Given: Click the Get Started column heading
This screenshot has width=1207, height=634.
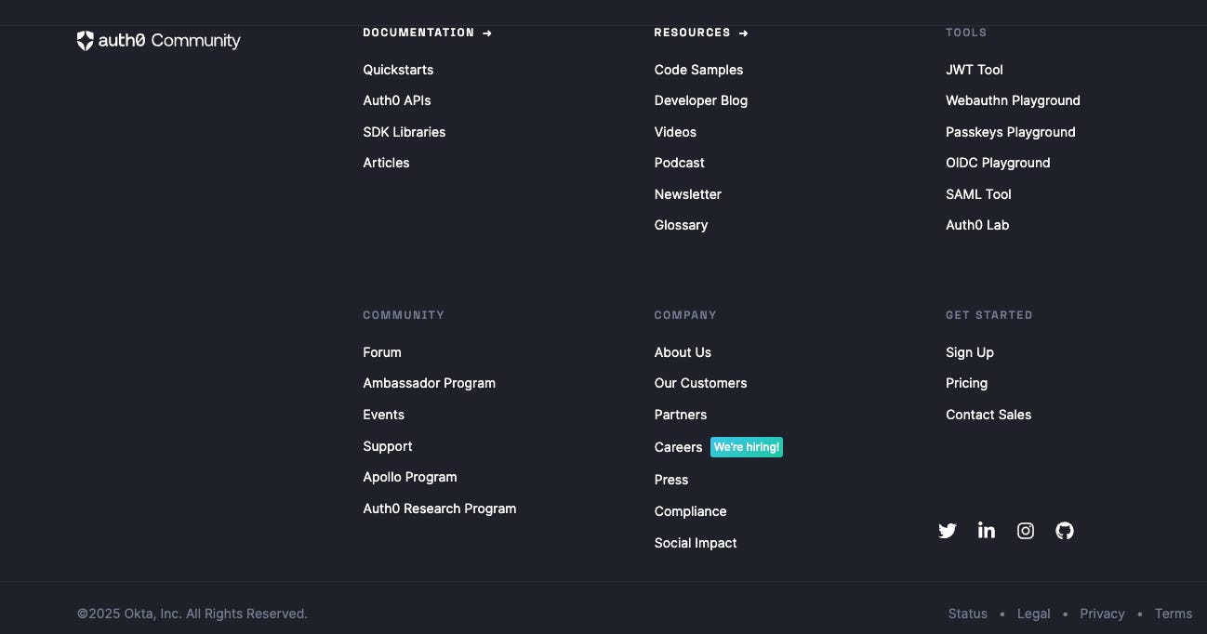Looking at the screenshot, I should click(989, 315).
